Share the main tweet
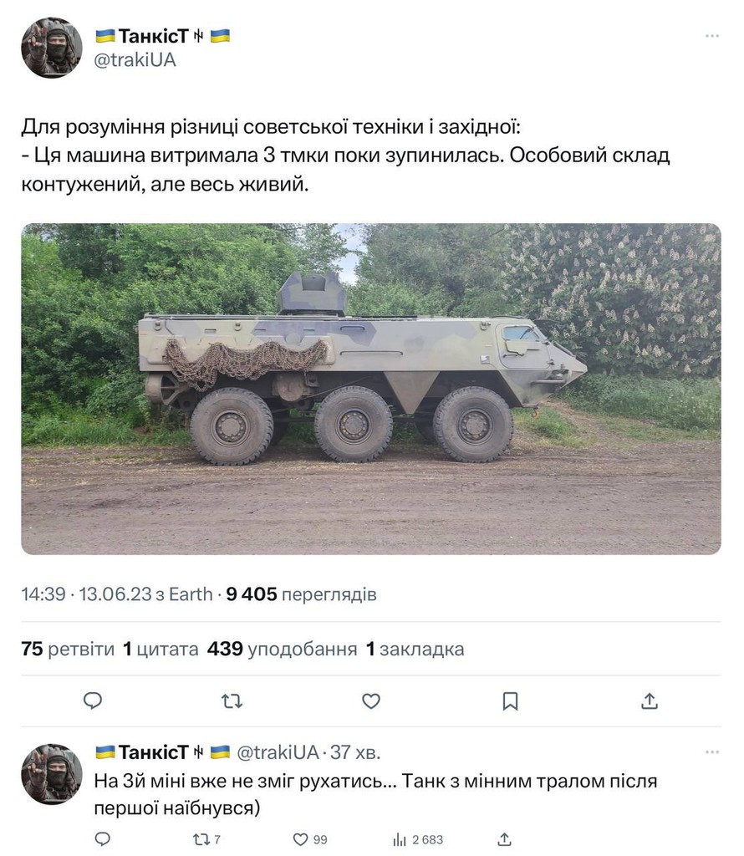The width and height of the screenshot is (744, 856). pos(650,701)
